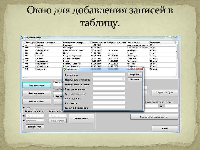Select the row marker of record 001

[x=23, y=45]
